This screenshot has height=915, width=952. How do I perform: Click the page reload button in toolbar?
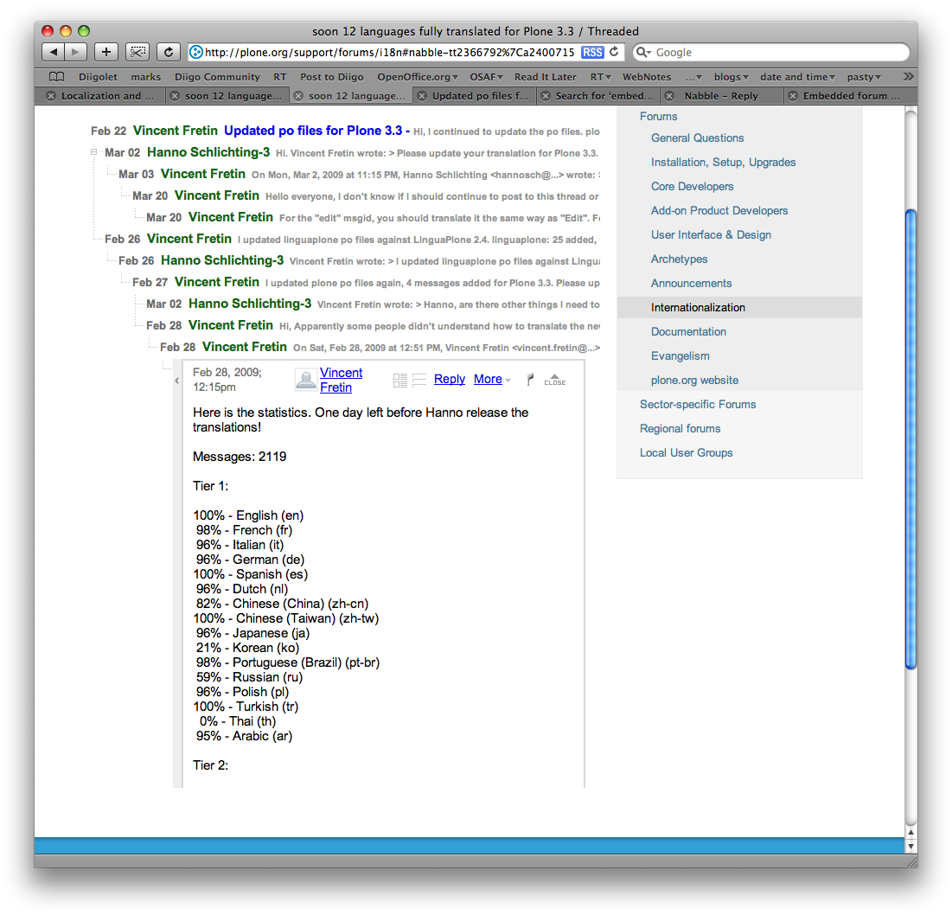click(169, 52)
